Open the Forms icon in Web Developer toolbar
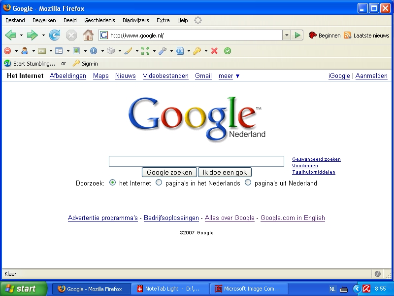 coord(59,51)
